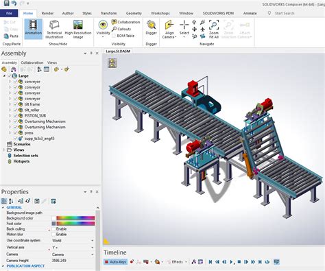Open the Technical Illustration workshop
This screenshot has width=325, height=271.
click(54, 30)
